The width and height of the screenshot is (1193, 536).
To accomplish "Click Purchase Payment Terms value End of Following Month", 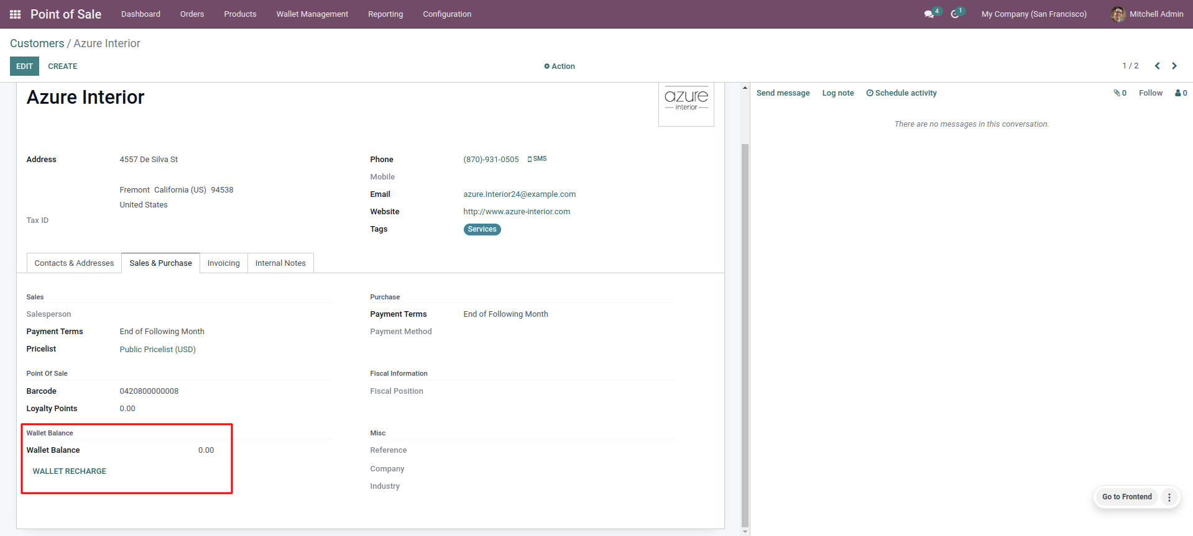I will (x=506, y=314).
